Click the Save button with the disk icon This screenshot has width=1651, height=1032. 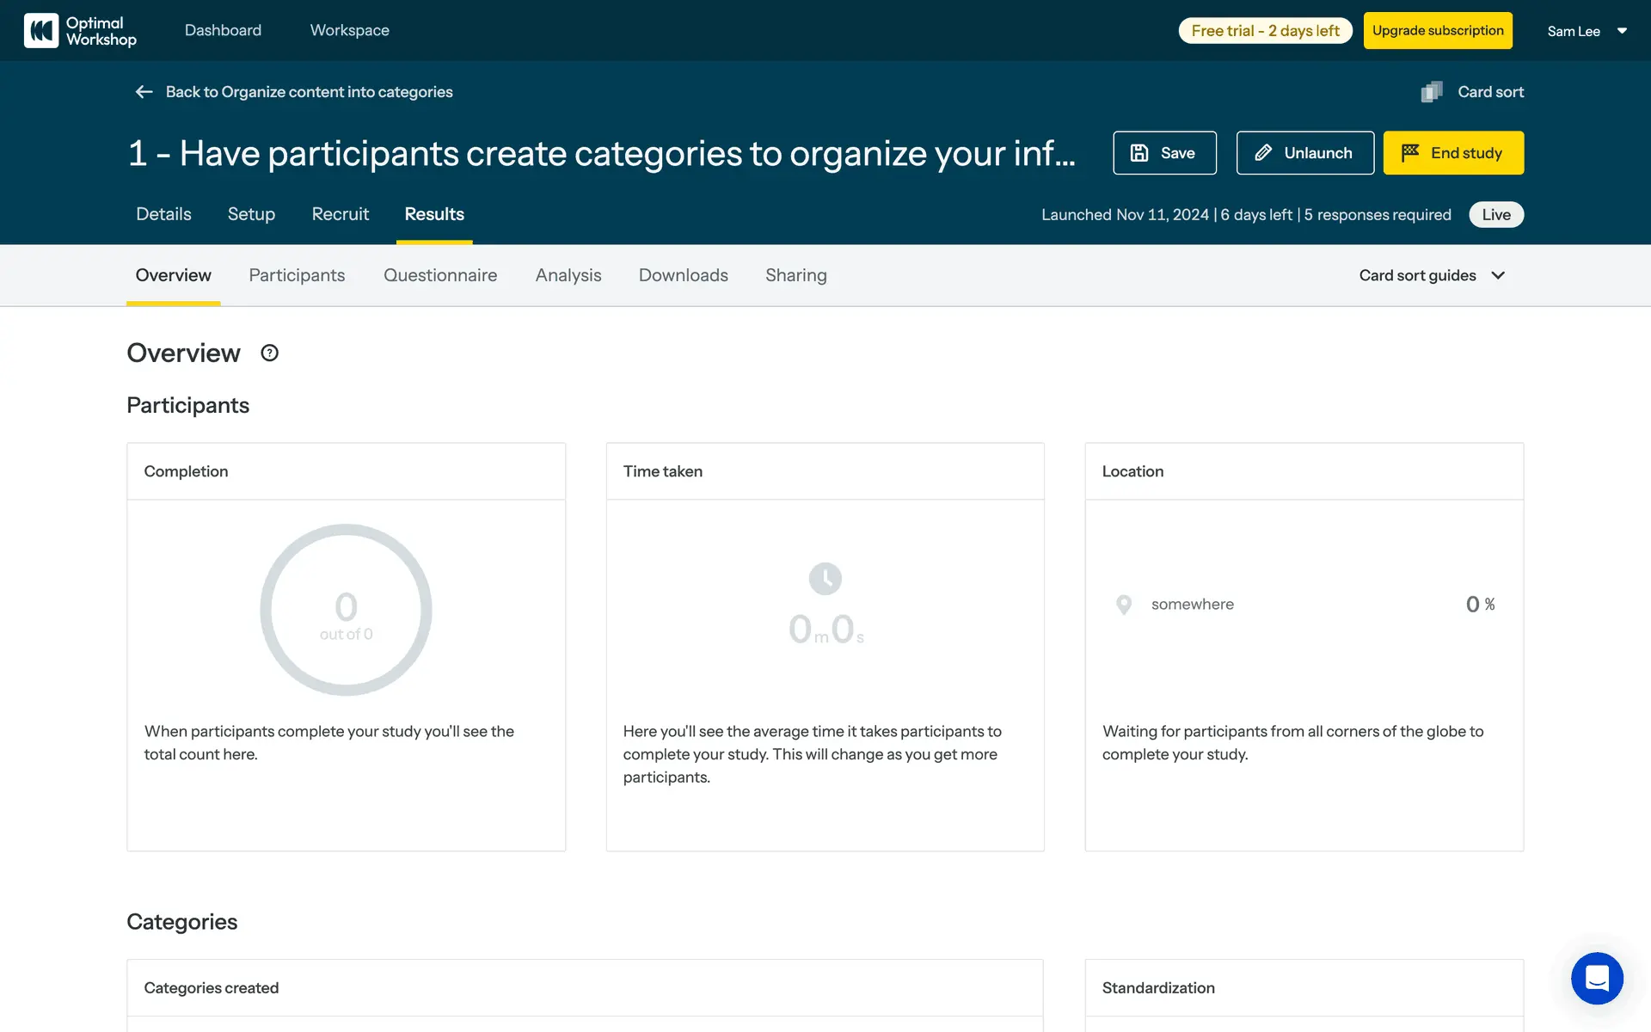pyautogui.click(x=1164, y=153)
